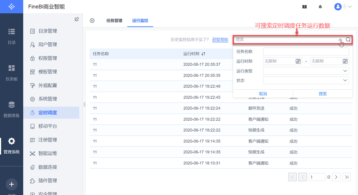Go to the last page

click(x=347, y=177)
